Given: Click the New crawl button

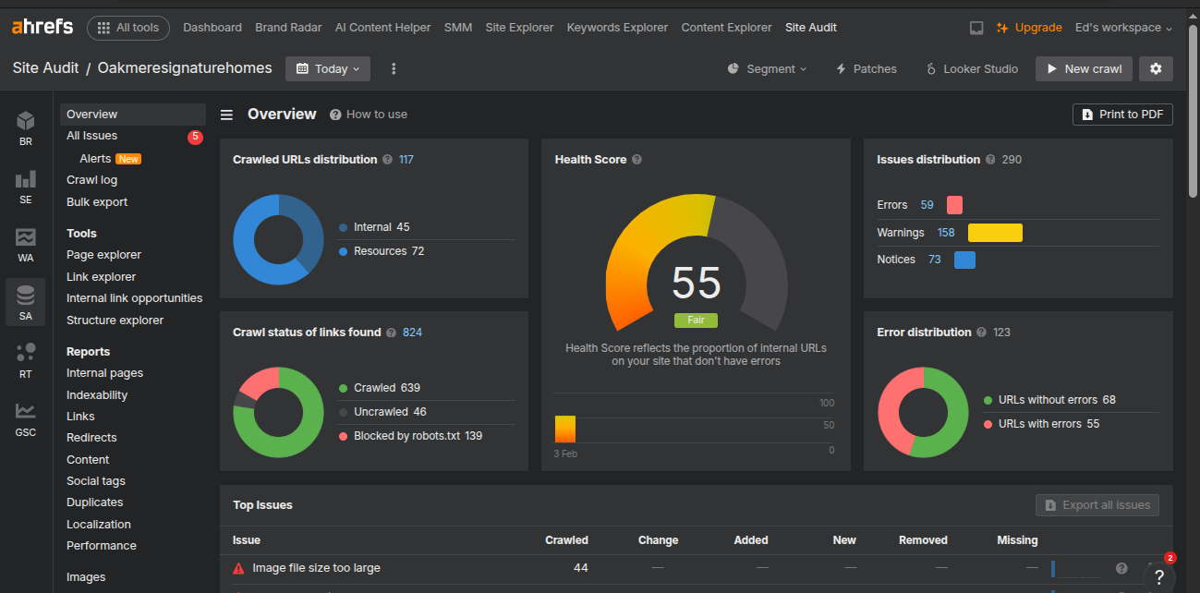Looking at the screenshot, I should click(x=1083, y=68).
